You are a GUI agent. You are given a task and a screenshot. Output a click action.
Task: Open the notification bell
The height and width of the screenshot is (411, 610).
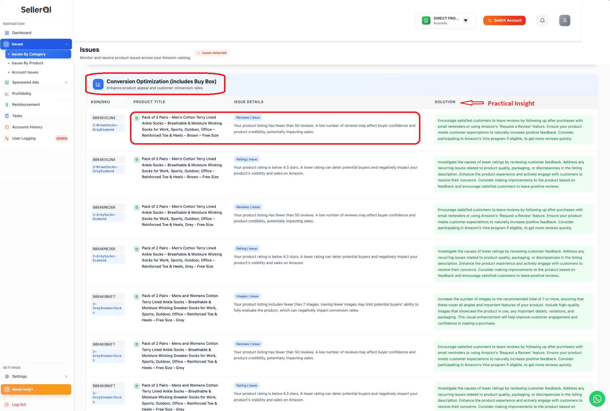(542, 20)
